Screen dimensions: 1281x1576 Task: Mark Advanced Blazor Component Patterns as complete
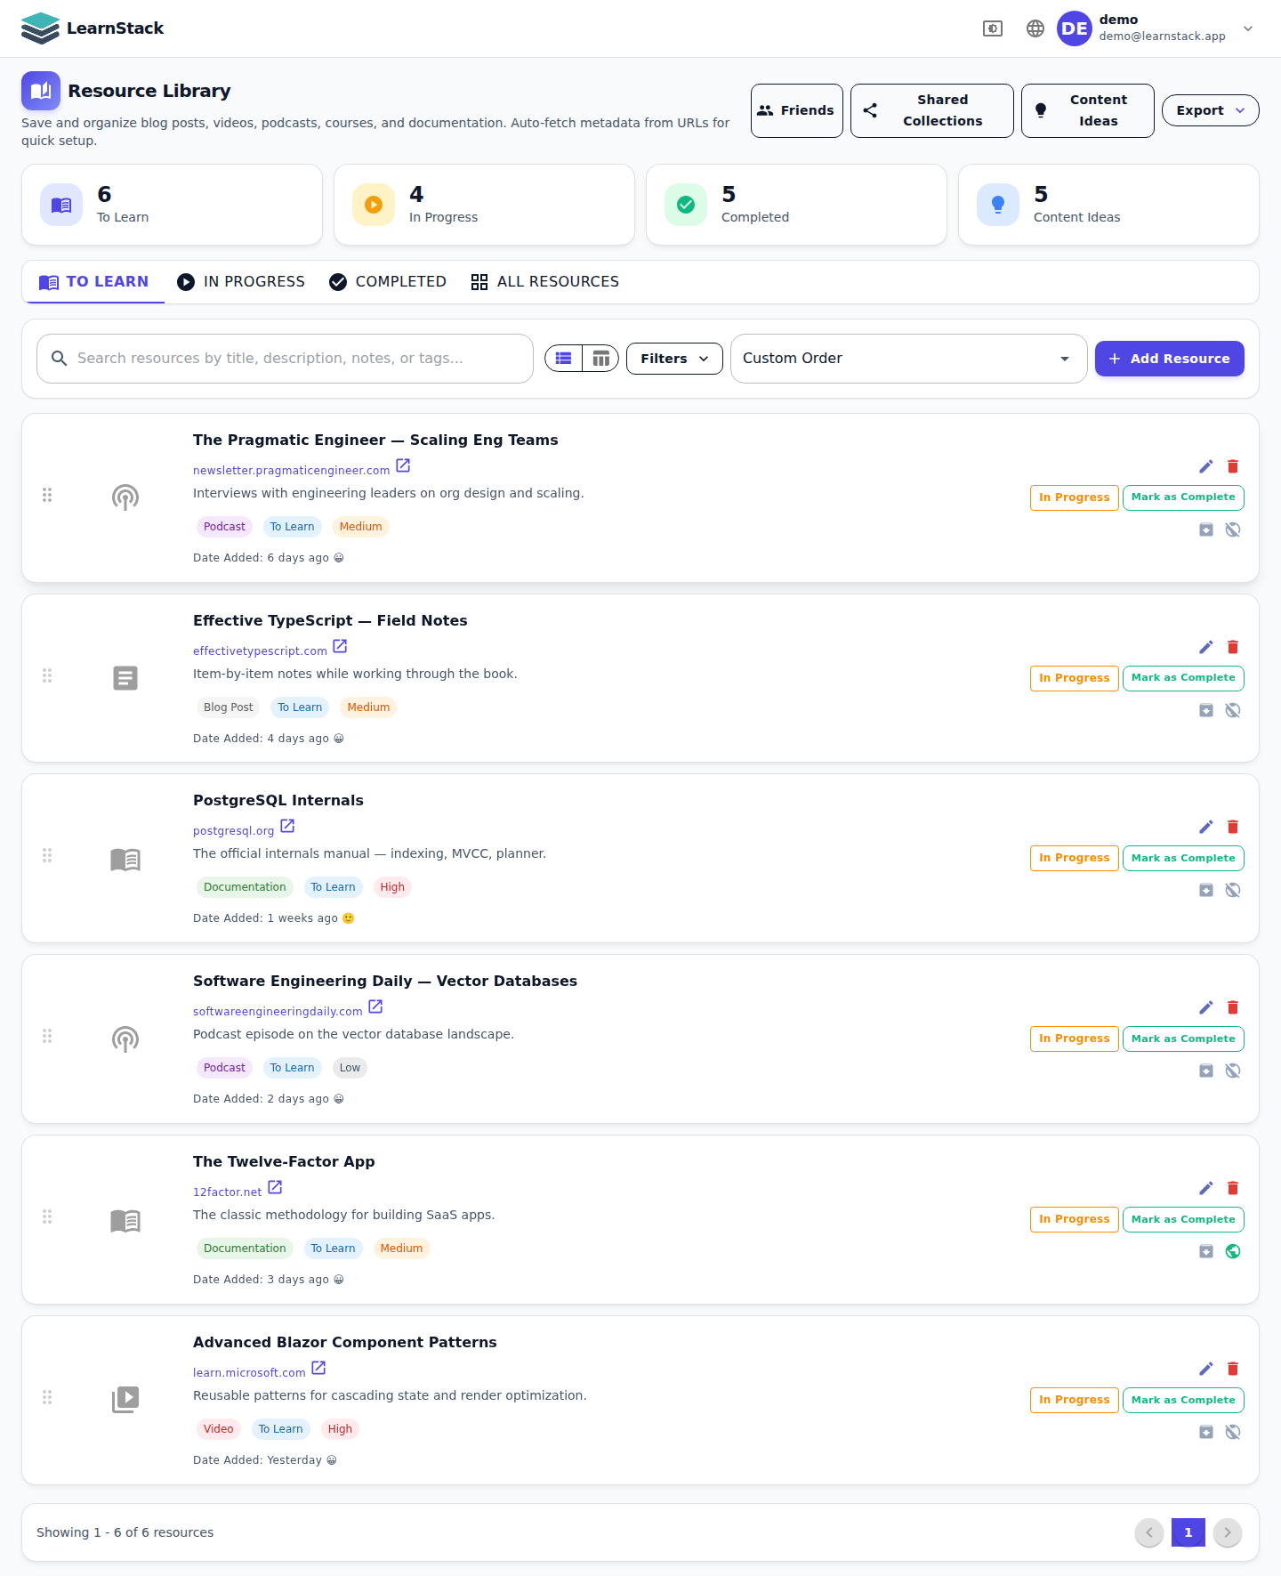coord(1183,1400)
